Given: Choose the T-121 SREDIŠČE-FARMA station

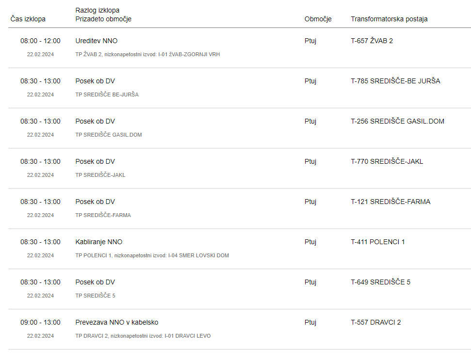Looking at the screenshot, I should (x=390, y=202).
